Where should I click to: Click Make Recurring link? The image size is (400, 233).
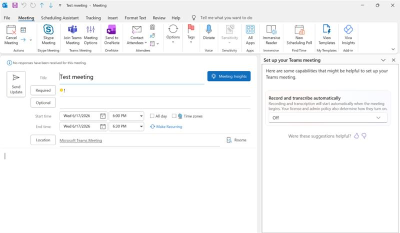(x=166, y=126)
